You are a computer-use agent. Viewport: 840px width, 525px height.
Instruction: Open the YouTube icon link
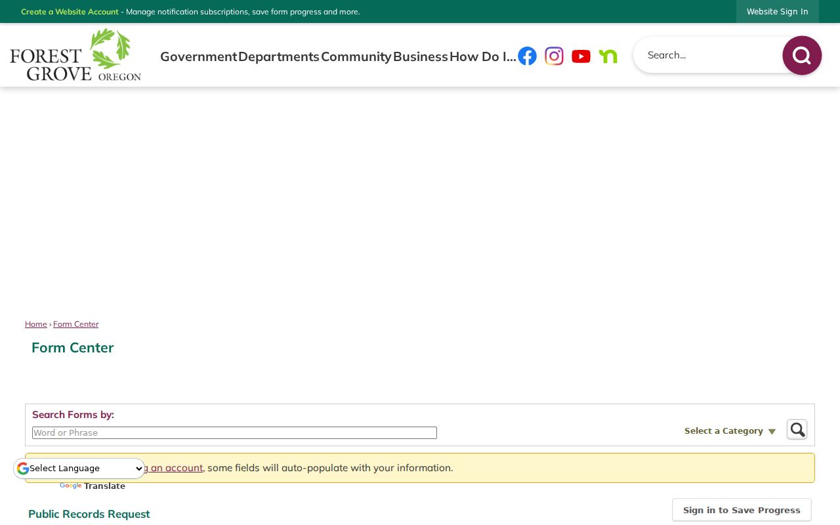(581, 56)
